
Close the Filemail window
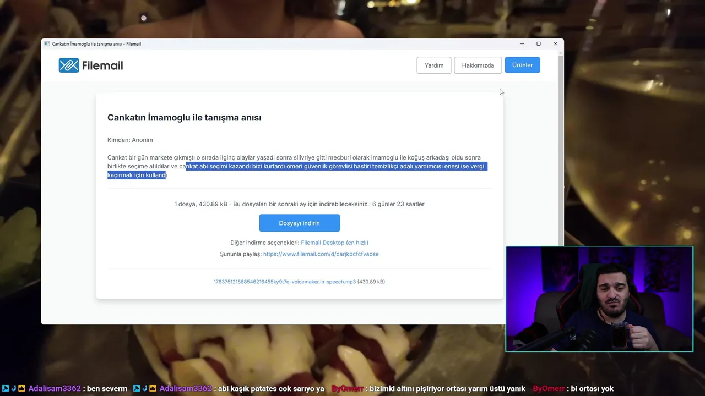[555, 44]
